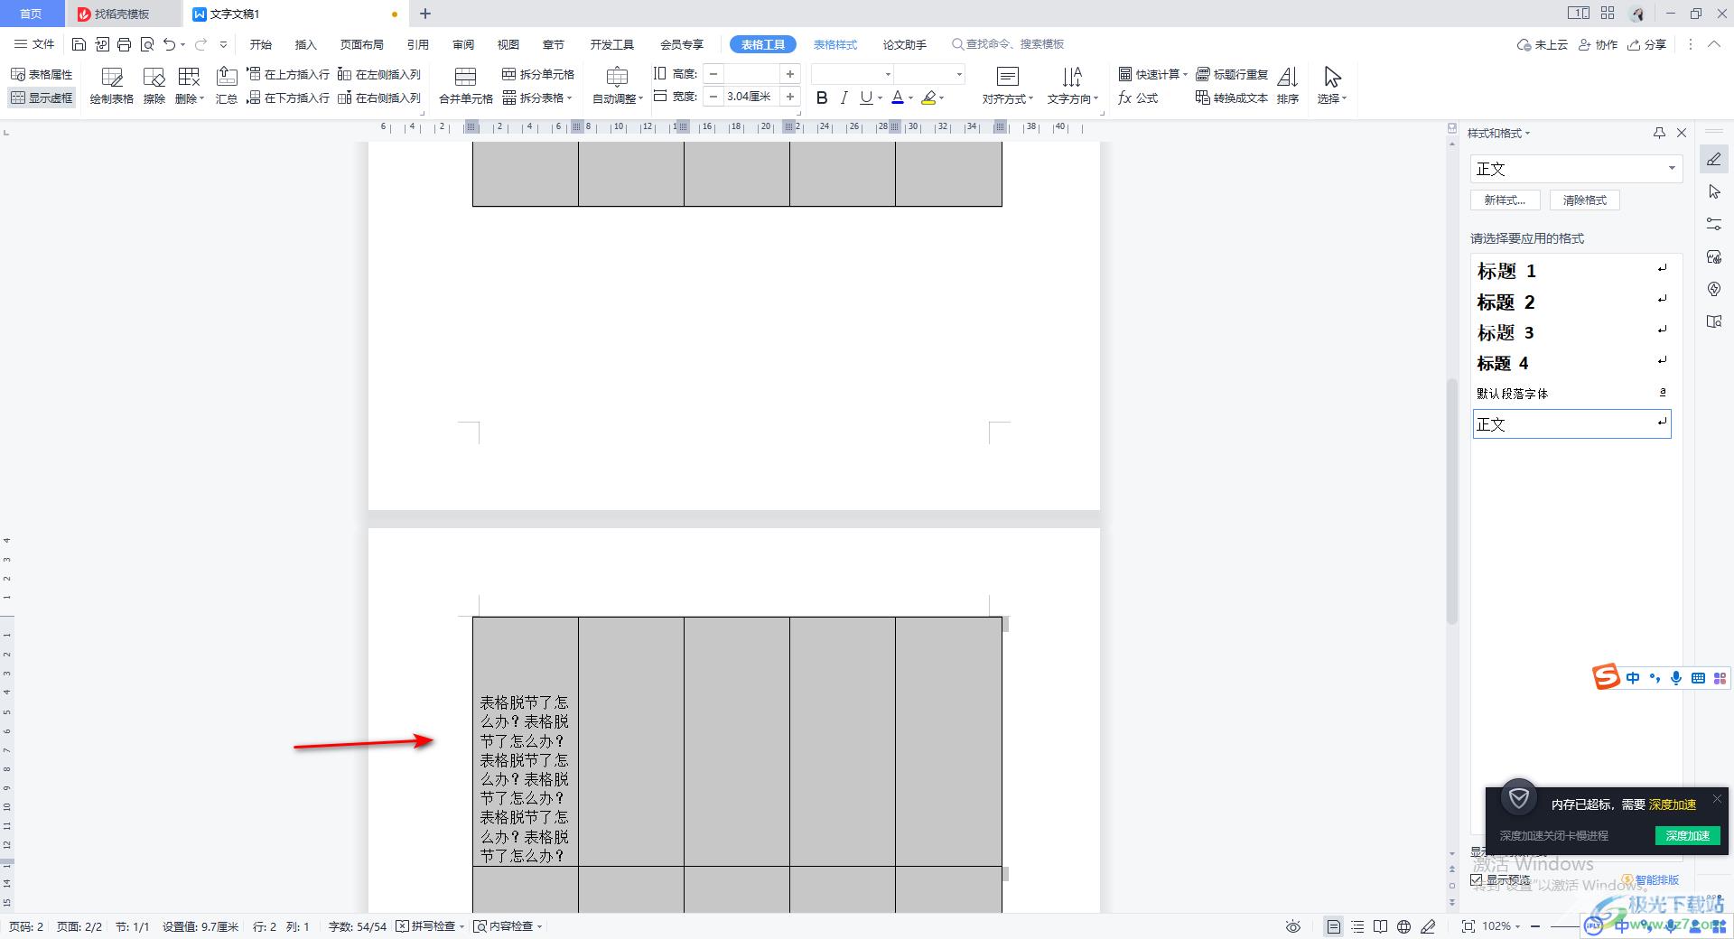
Task: Switch to the 插入 ribbon tab
Action: 306,44
